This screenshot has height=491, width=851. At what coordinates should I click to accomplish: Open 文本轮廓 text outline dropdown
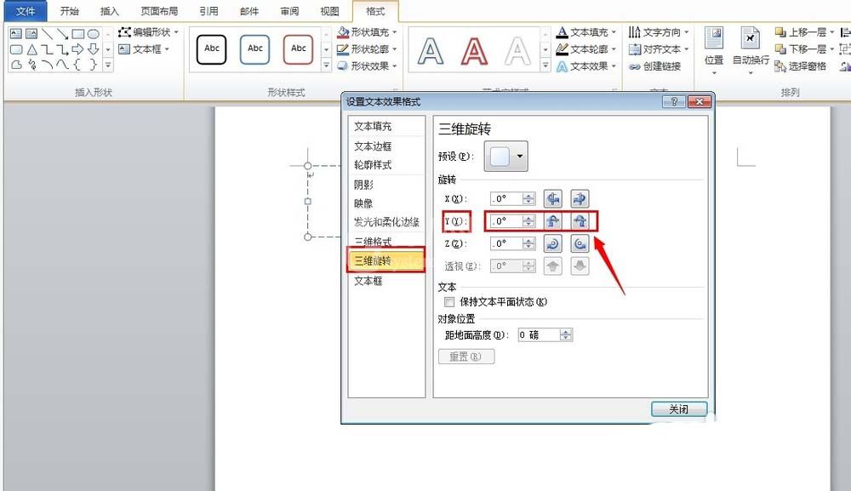click(x=586, y=49)
